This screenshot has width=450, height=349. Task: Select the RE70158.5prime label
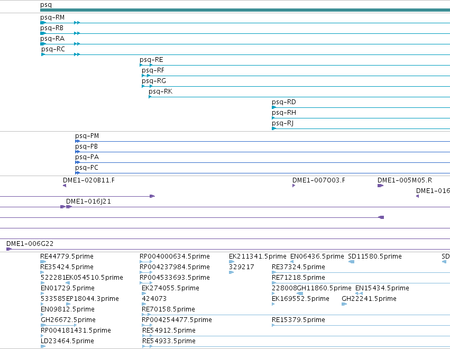[x=169, y=309]
